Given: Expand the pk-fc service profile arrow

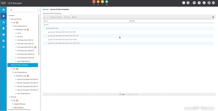Looking at the screenshot, I should (16, 33).
